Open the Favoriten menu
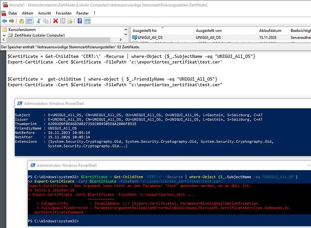Image resolution: width=311 pixels, height=228 pixels. (63, 13)
